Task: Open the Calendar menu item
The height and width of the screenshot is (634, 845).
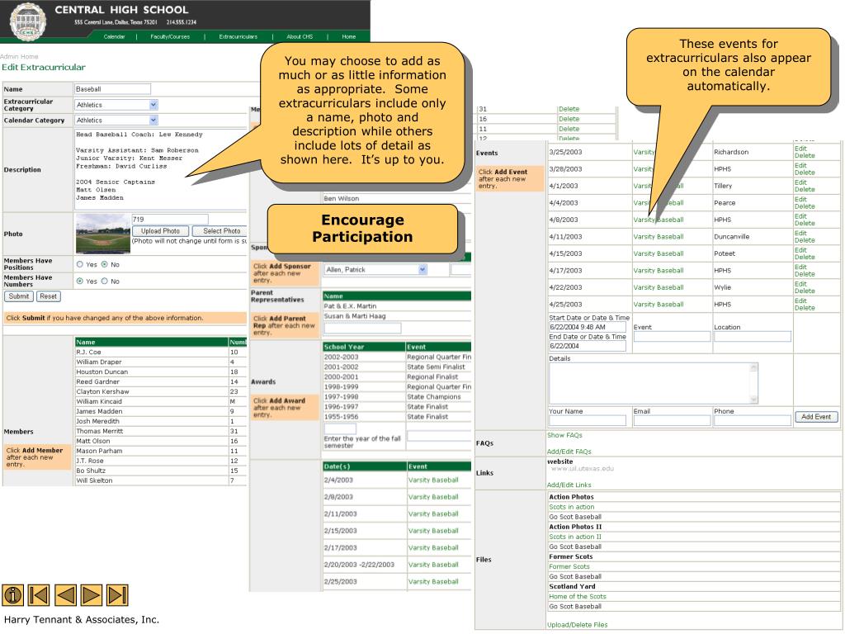Action: tap(114, 36)
